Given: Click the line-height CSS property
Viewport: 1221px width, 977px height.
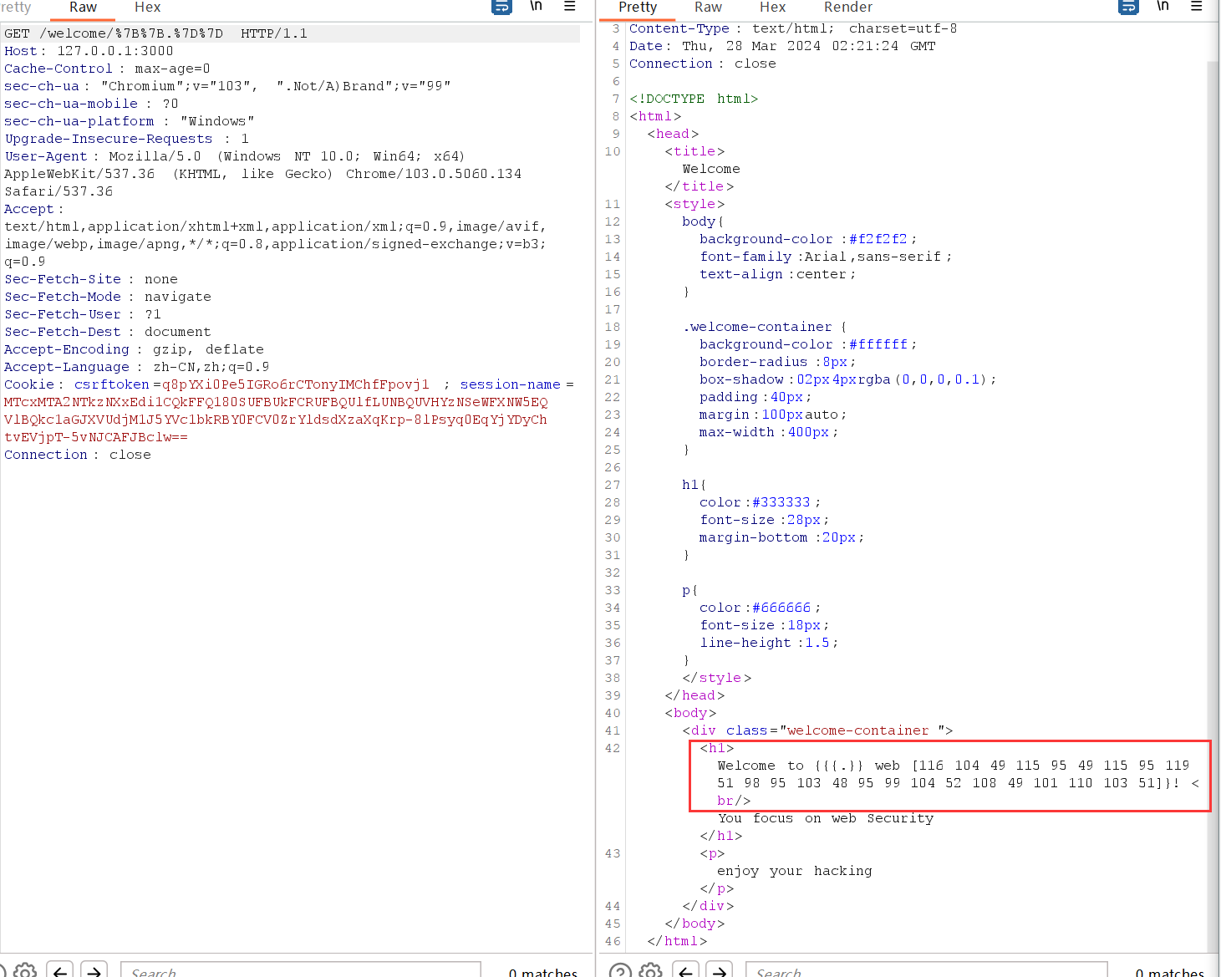Looking at the screenshot, I should 745,643.
